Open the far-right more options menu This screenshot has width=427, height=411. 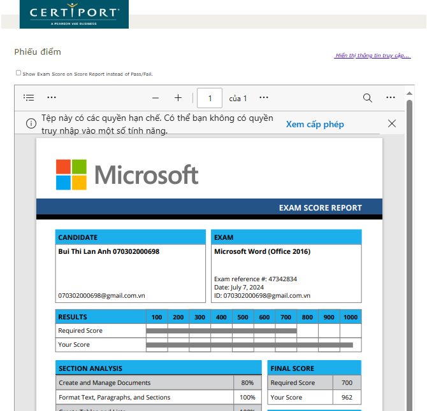click(x=391, y=98)
